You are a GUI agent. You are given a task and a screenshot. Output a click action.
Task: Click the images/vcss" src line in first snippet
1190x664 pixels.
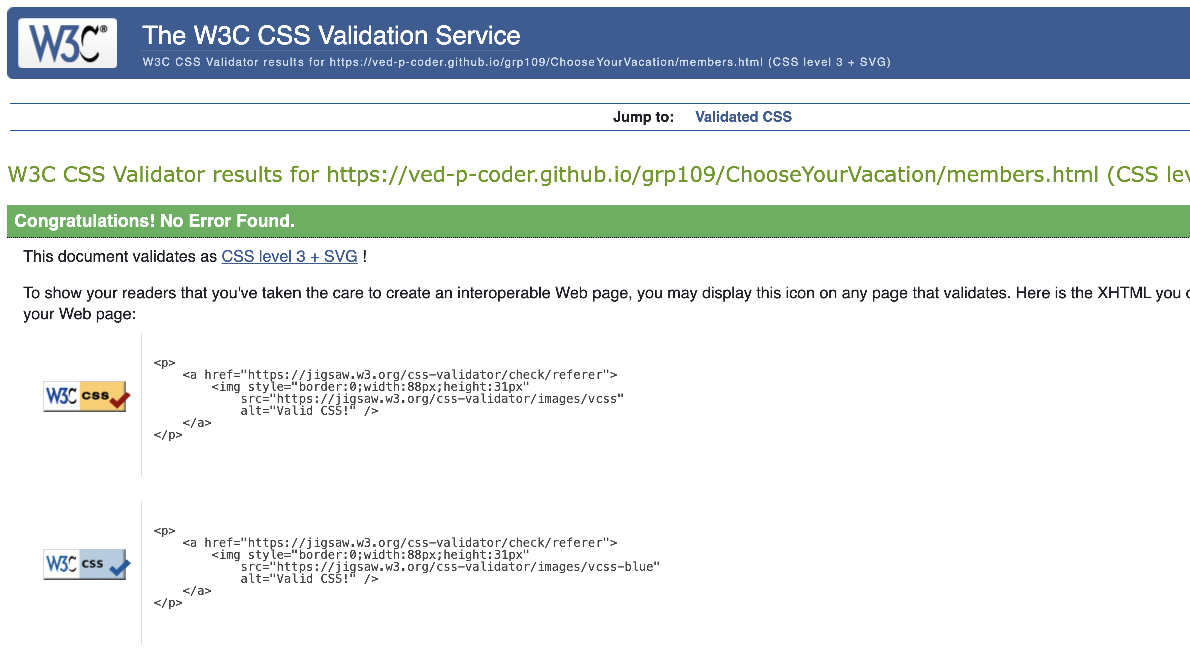point(432,399)
